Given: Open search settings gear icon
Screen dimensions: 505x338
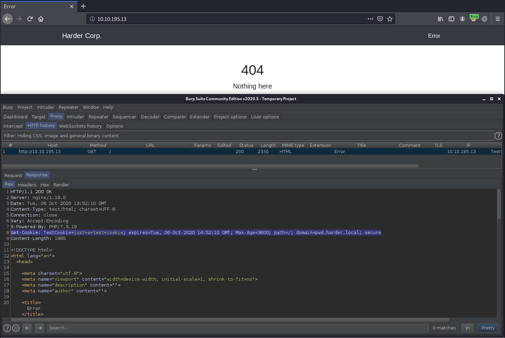Looking at the screenshot, I should click(16, 328).
